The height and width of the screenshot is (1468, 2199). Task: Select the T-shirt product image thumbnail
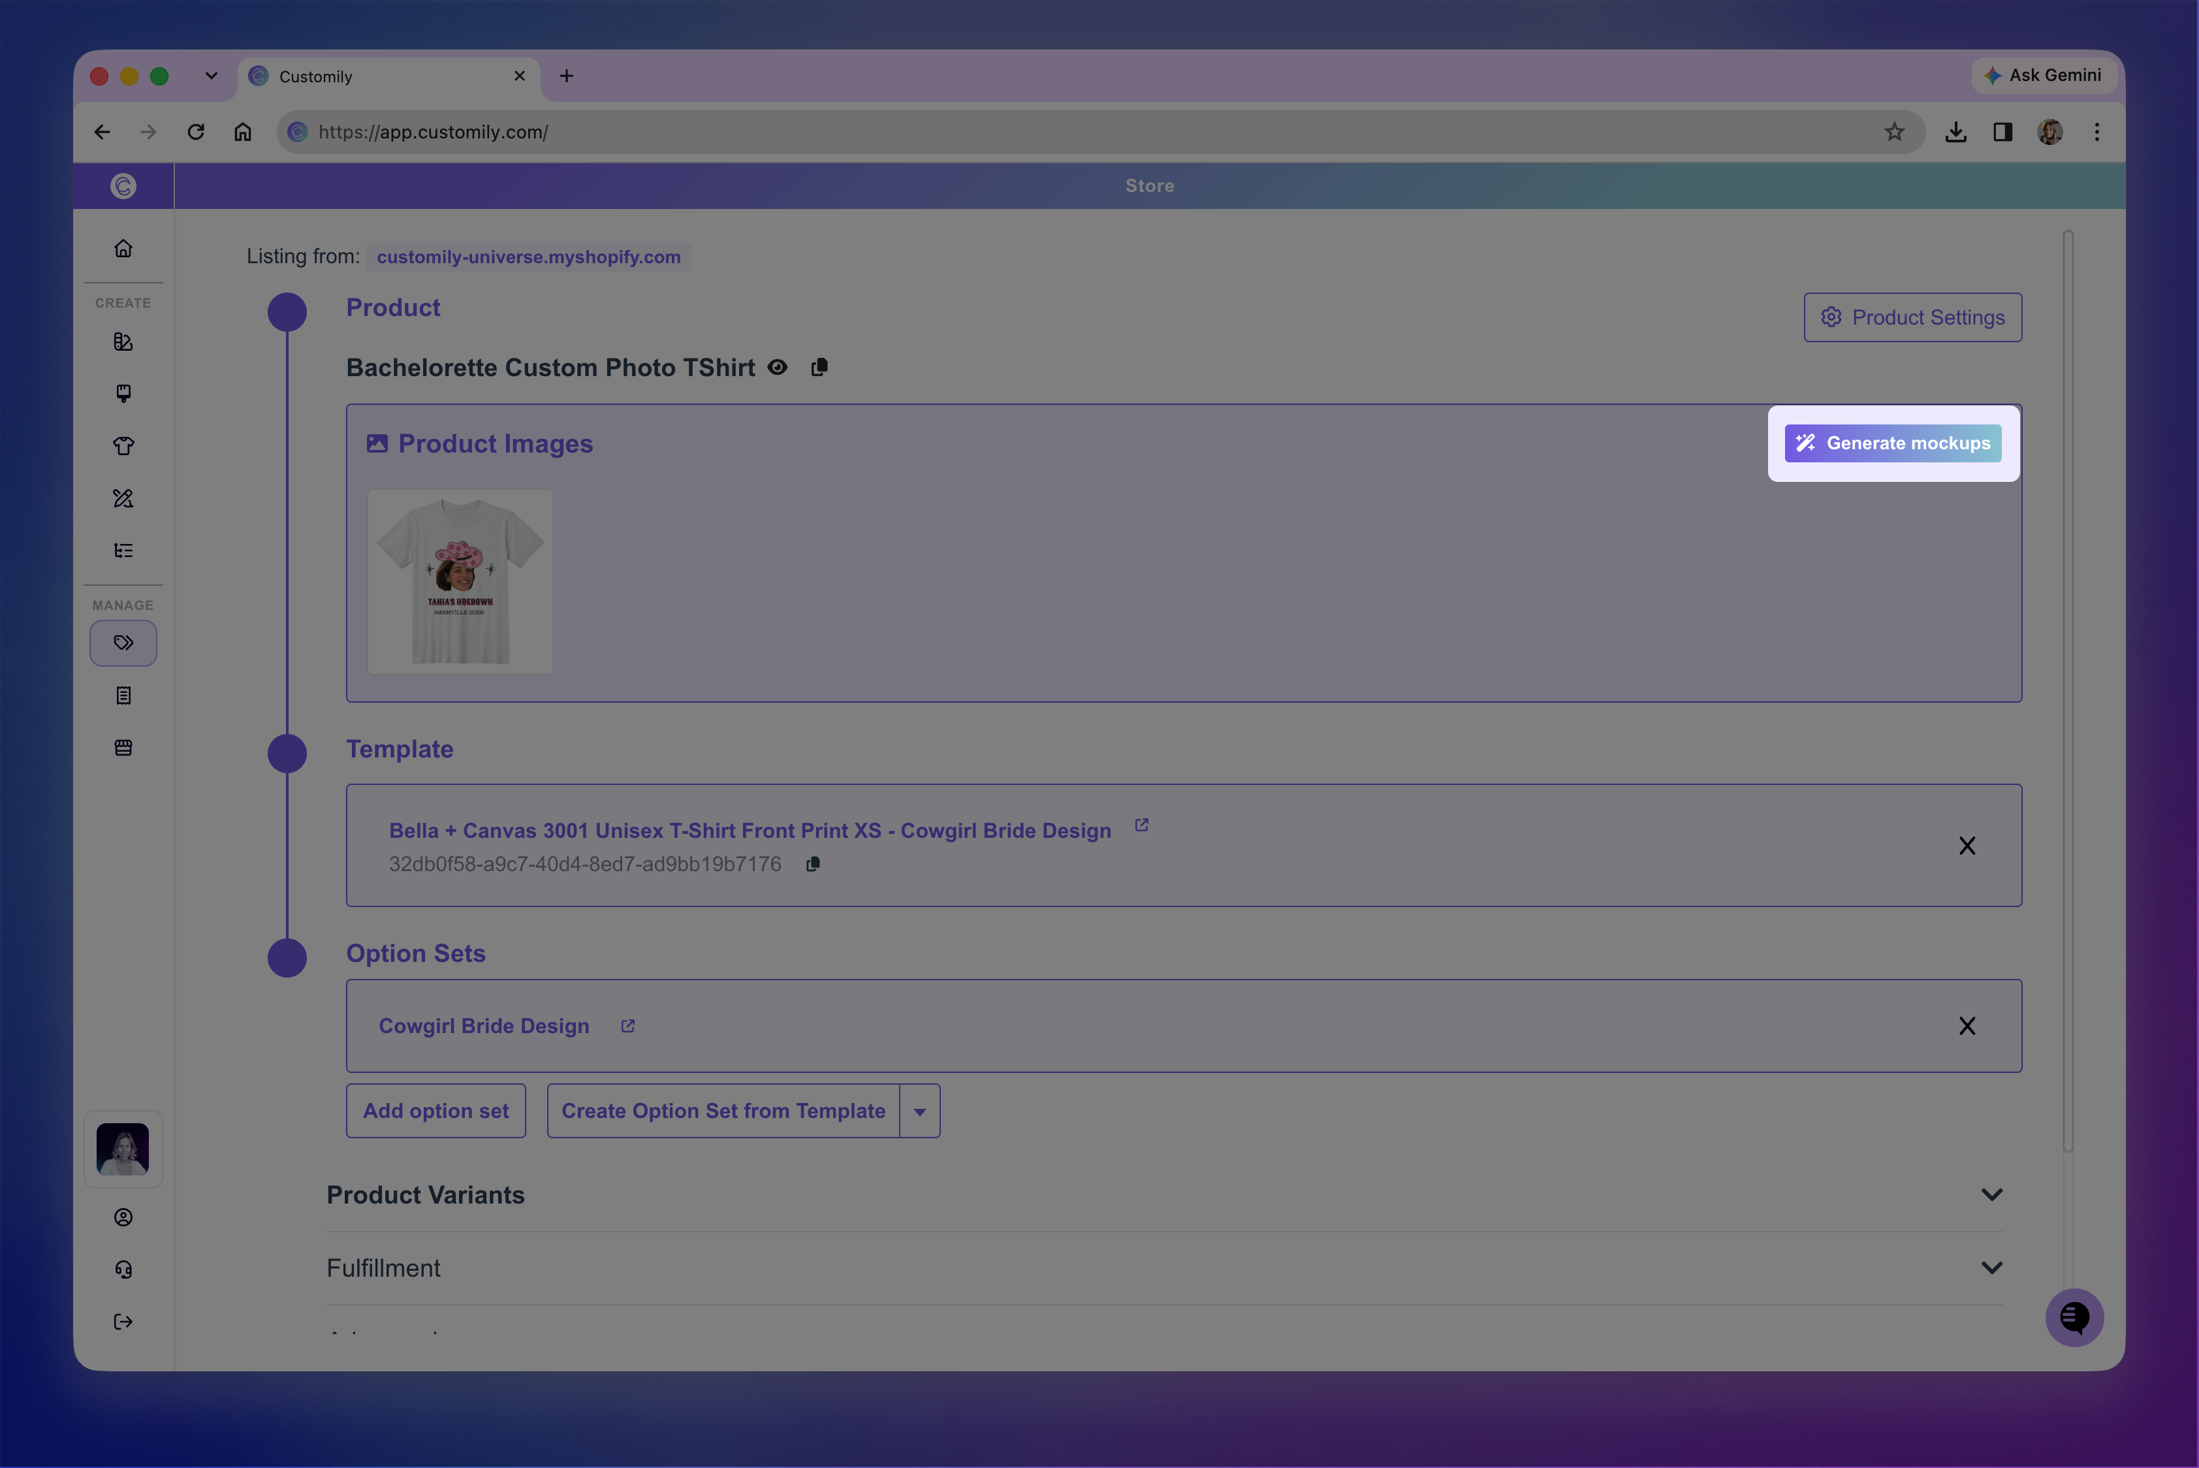460,581
